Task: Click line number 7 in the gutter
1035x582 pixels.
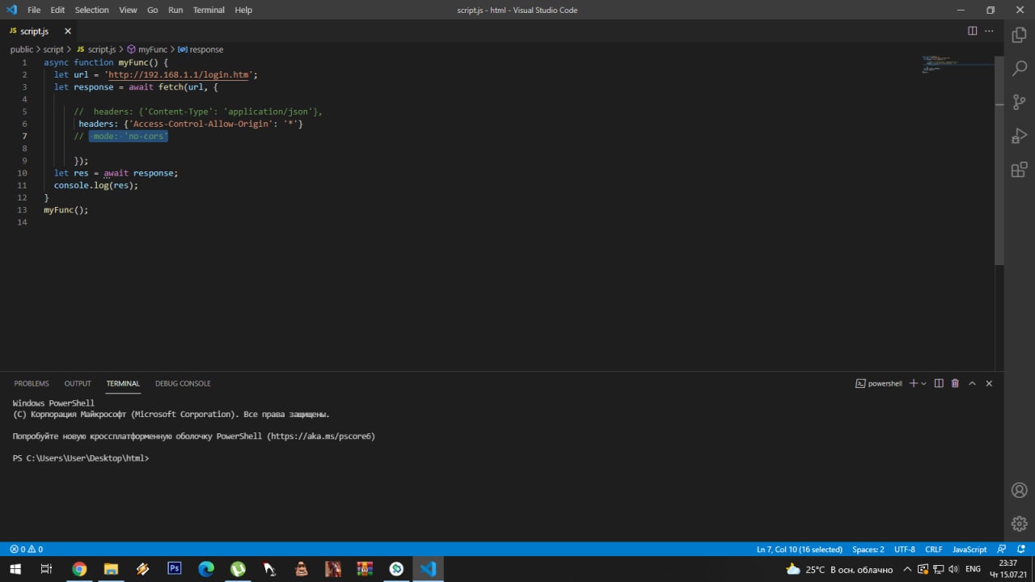Action: 25,136
